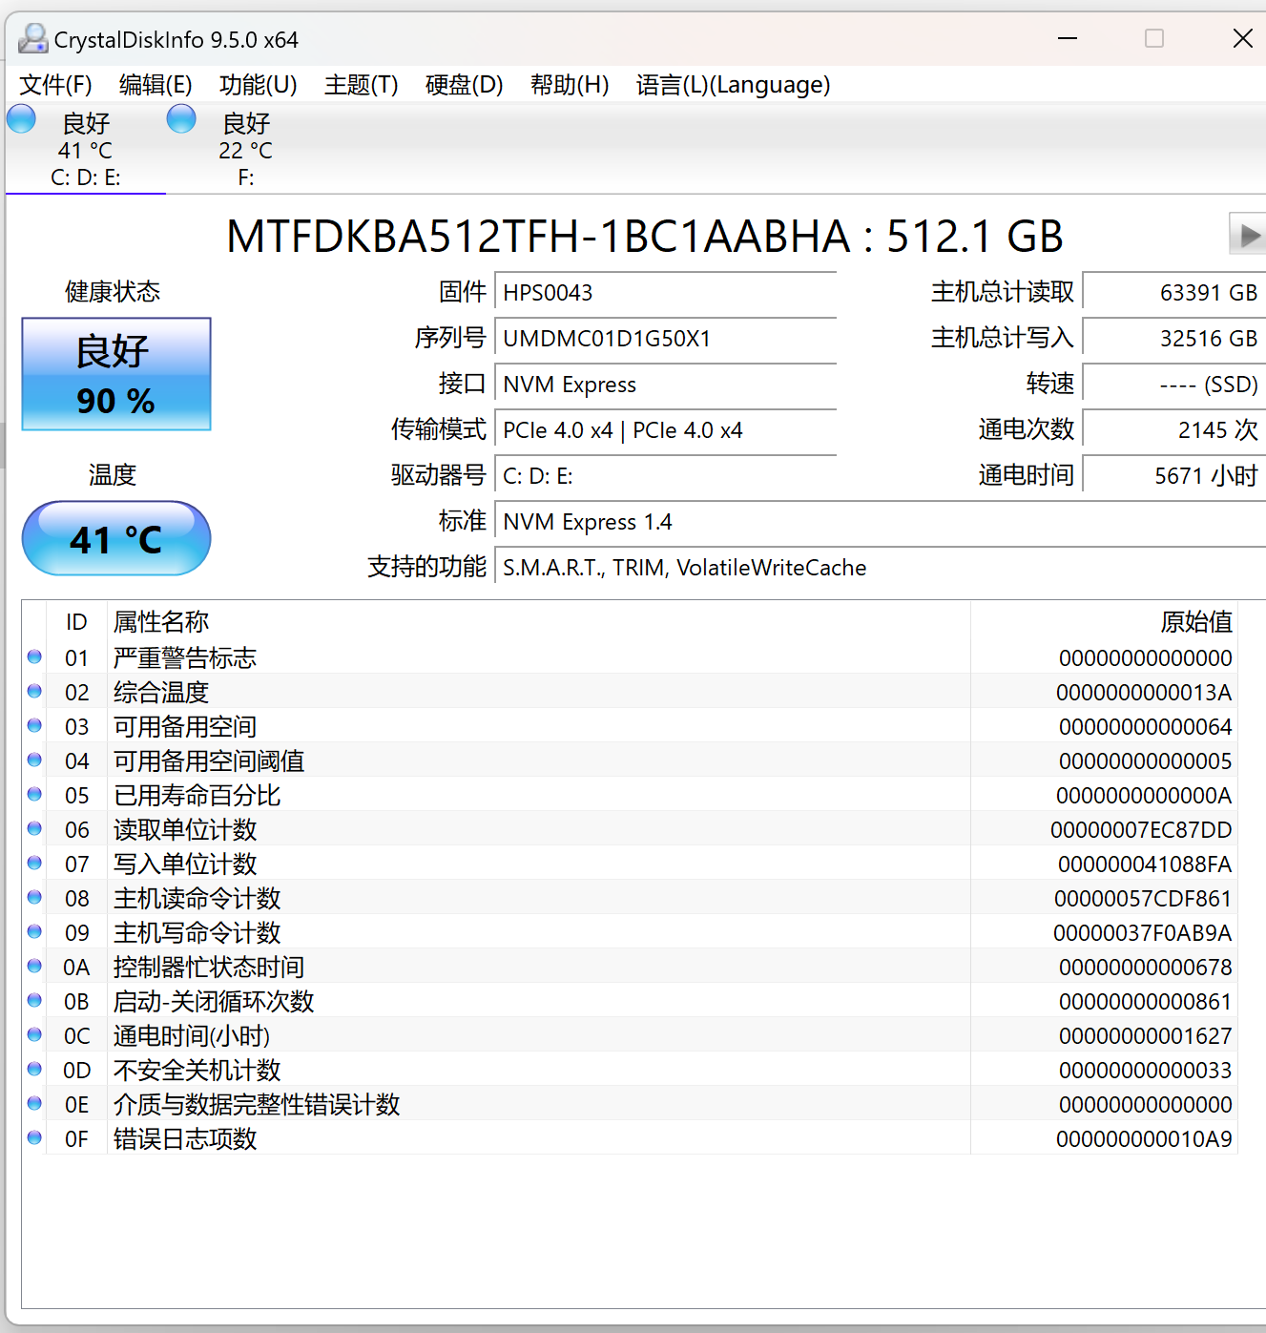Open the 语言(L)(Language) menu
Viewport: 1266px width, 1333px height.
pos(733,85)
